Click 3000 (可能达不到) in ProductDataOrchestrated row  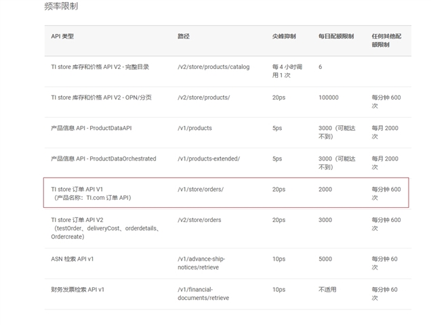(337, 162)
